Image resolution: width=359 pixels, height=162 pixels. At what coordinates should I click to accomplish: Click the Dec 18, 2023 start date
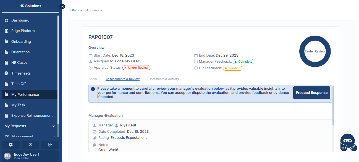pyautogui.click(x=123, y=55)
